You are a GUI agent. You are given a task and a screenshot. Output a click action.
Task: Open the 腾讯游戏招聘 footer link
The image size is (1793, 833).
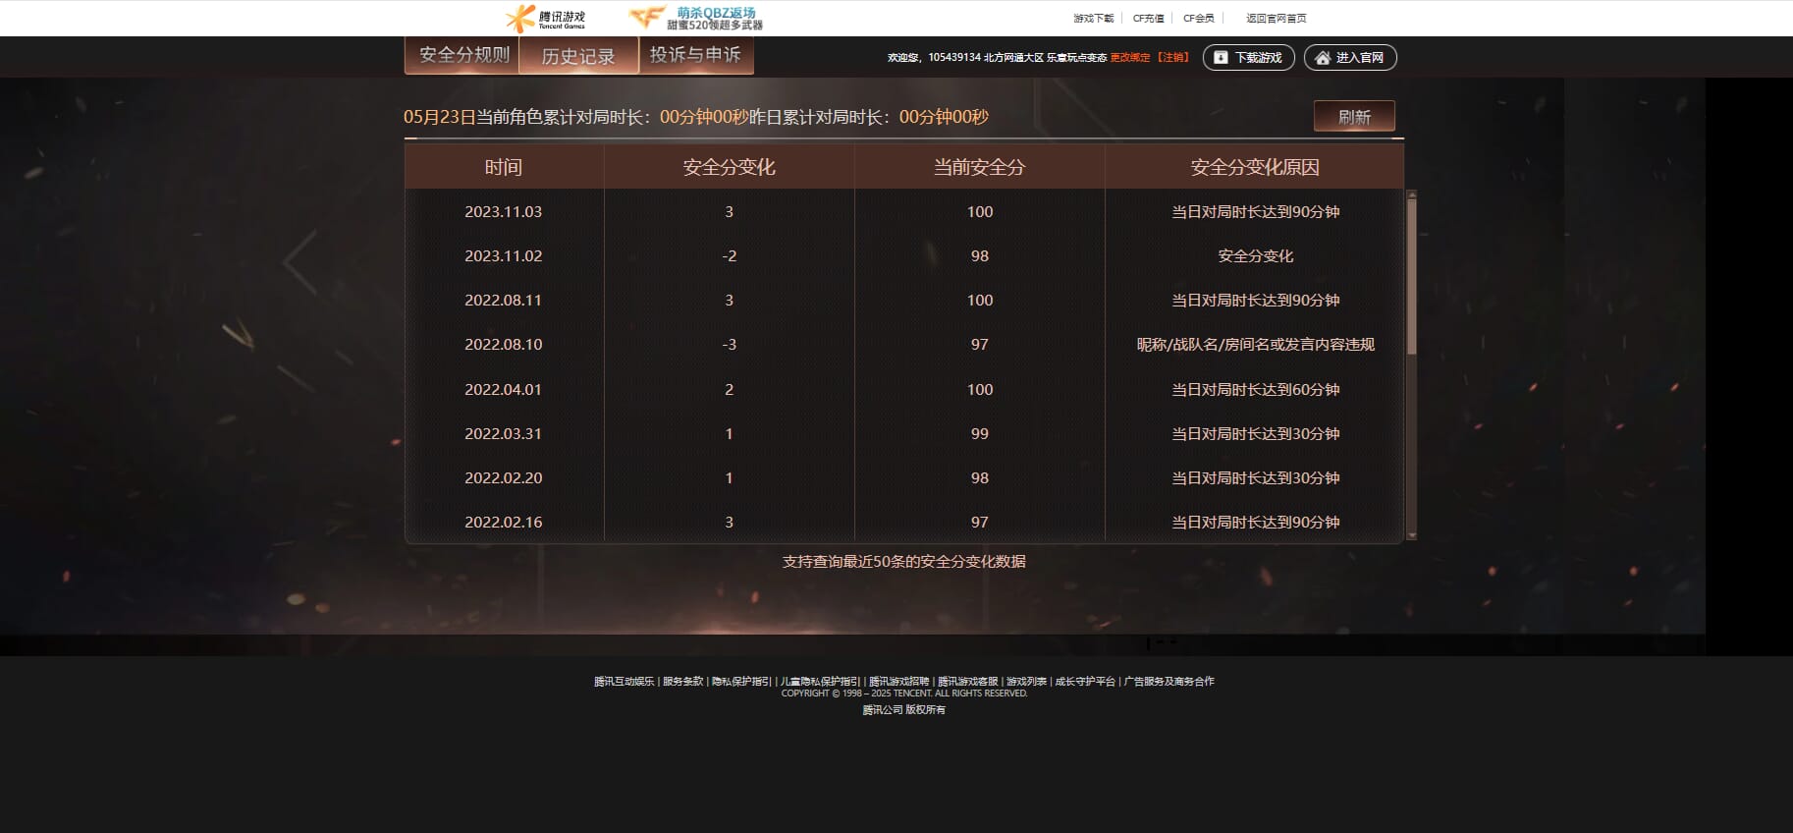[898, 682]
